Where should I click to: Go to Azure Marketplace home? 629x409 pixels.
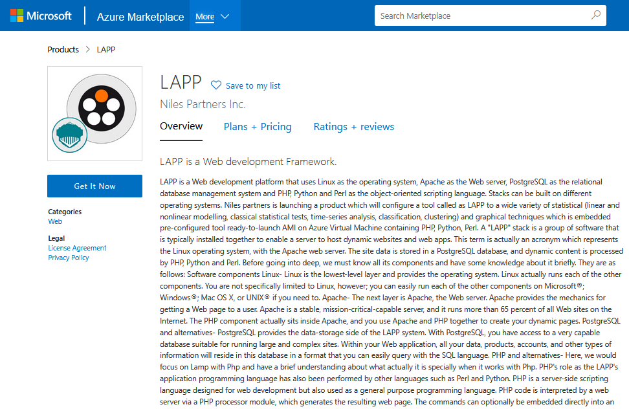140,17
